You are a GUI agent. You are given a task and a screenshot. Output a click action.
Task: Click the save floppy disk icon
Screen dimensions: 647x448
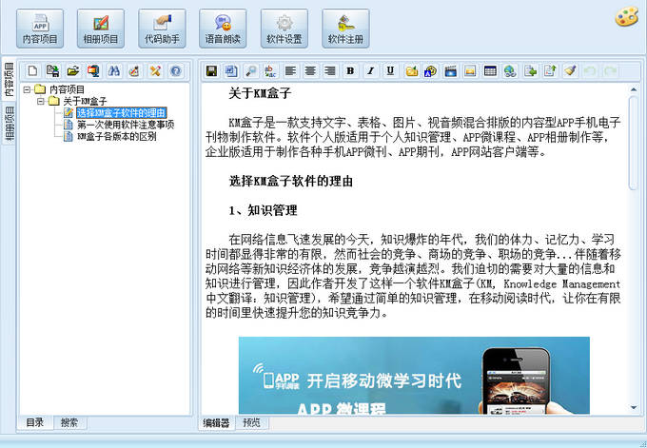[211, 71]
